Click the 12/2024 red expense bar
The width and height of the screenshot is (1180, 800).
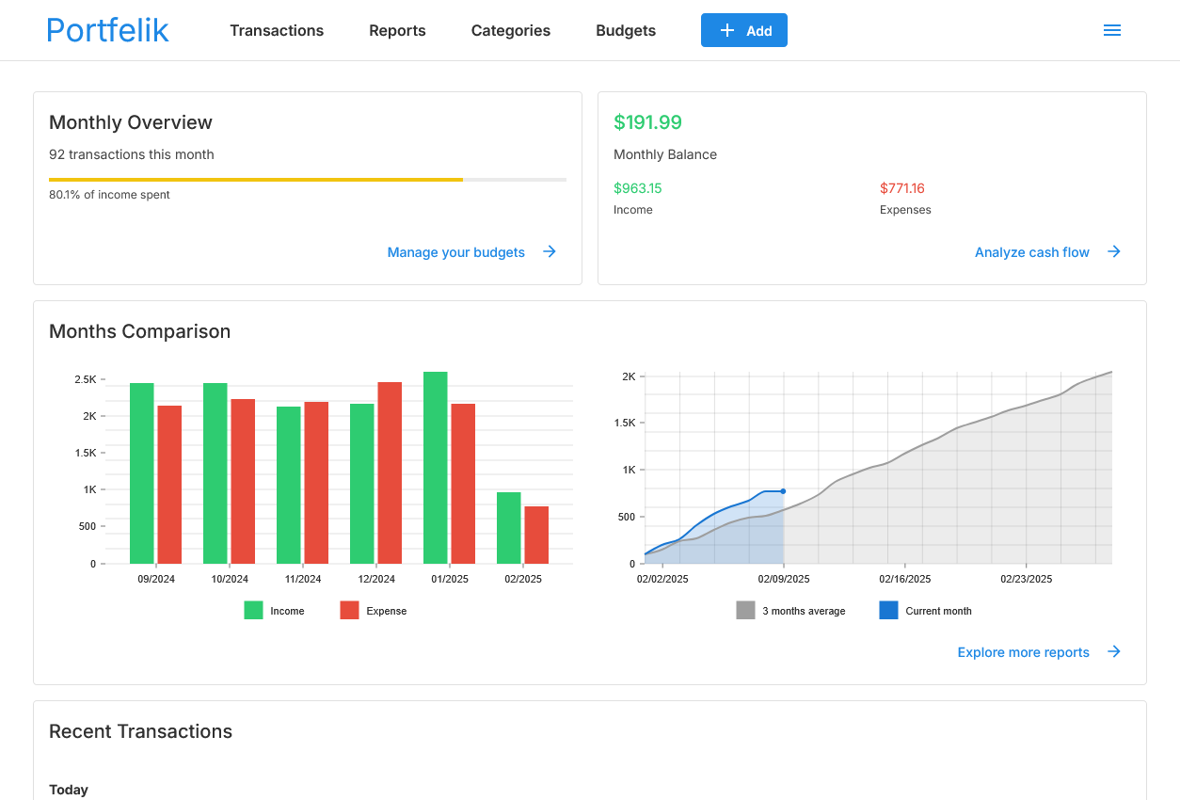[x=390, y=472]
